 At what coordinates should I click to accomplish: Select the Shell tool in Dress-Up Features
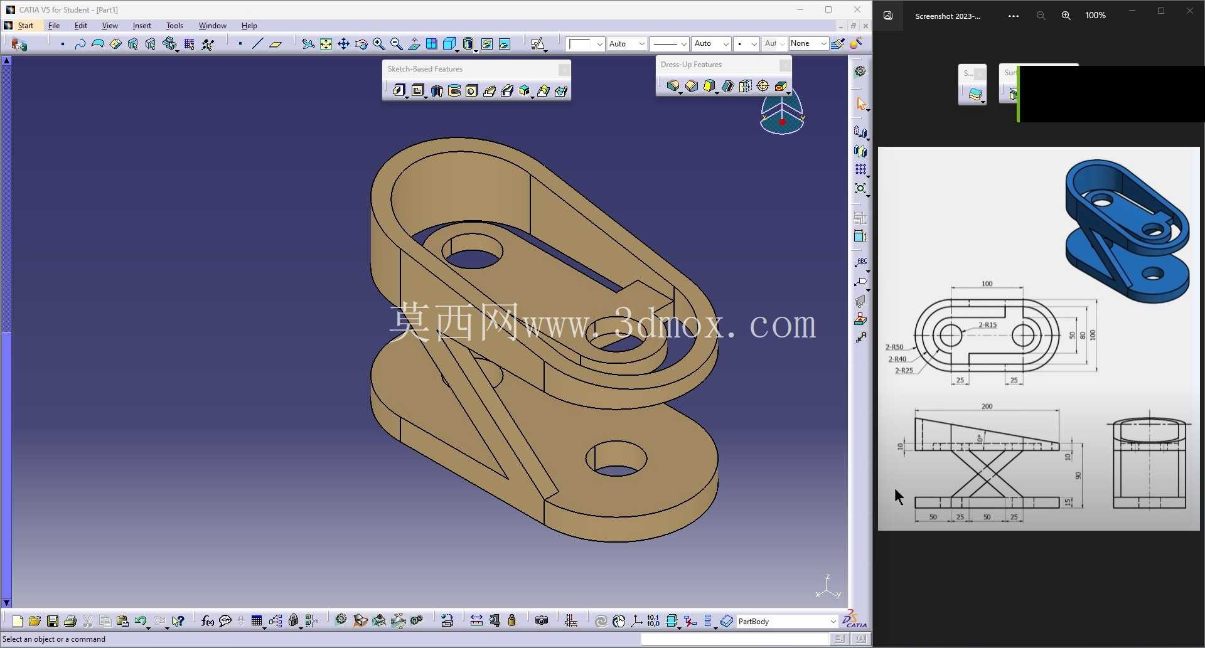(727, 86)
